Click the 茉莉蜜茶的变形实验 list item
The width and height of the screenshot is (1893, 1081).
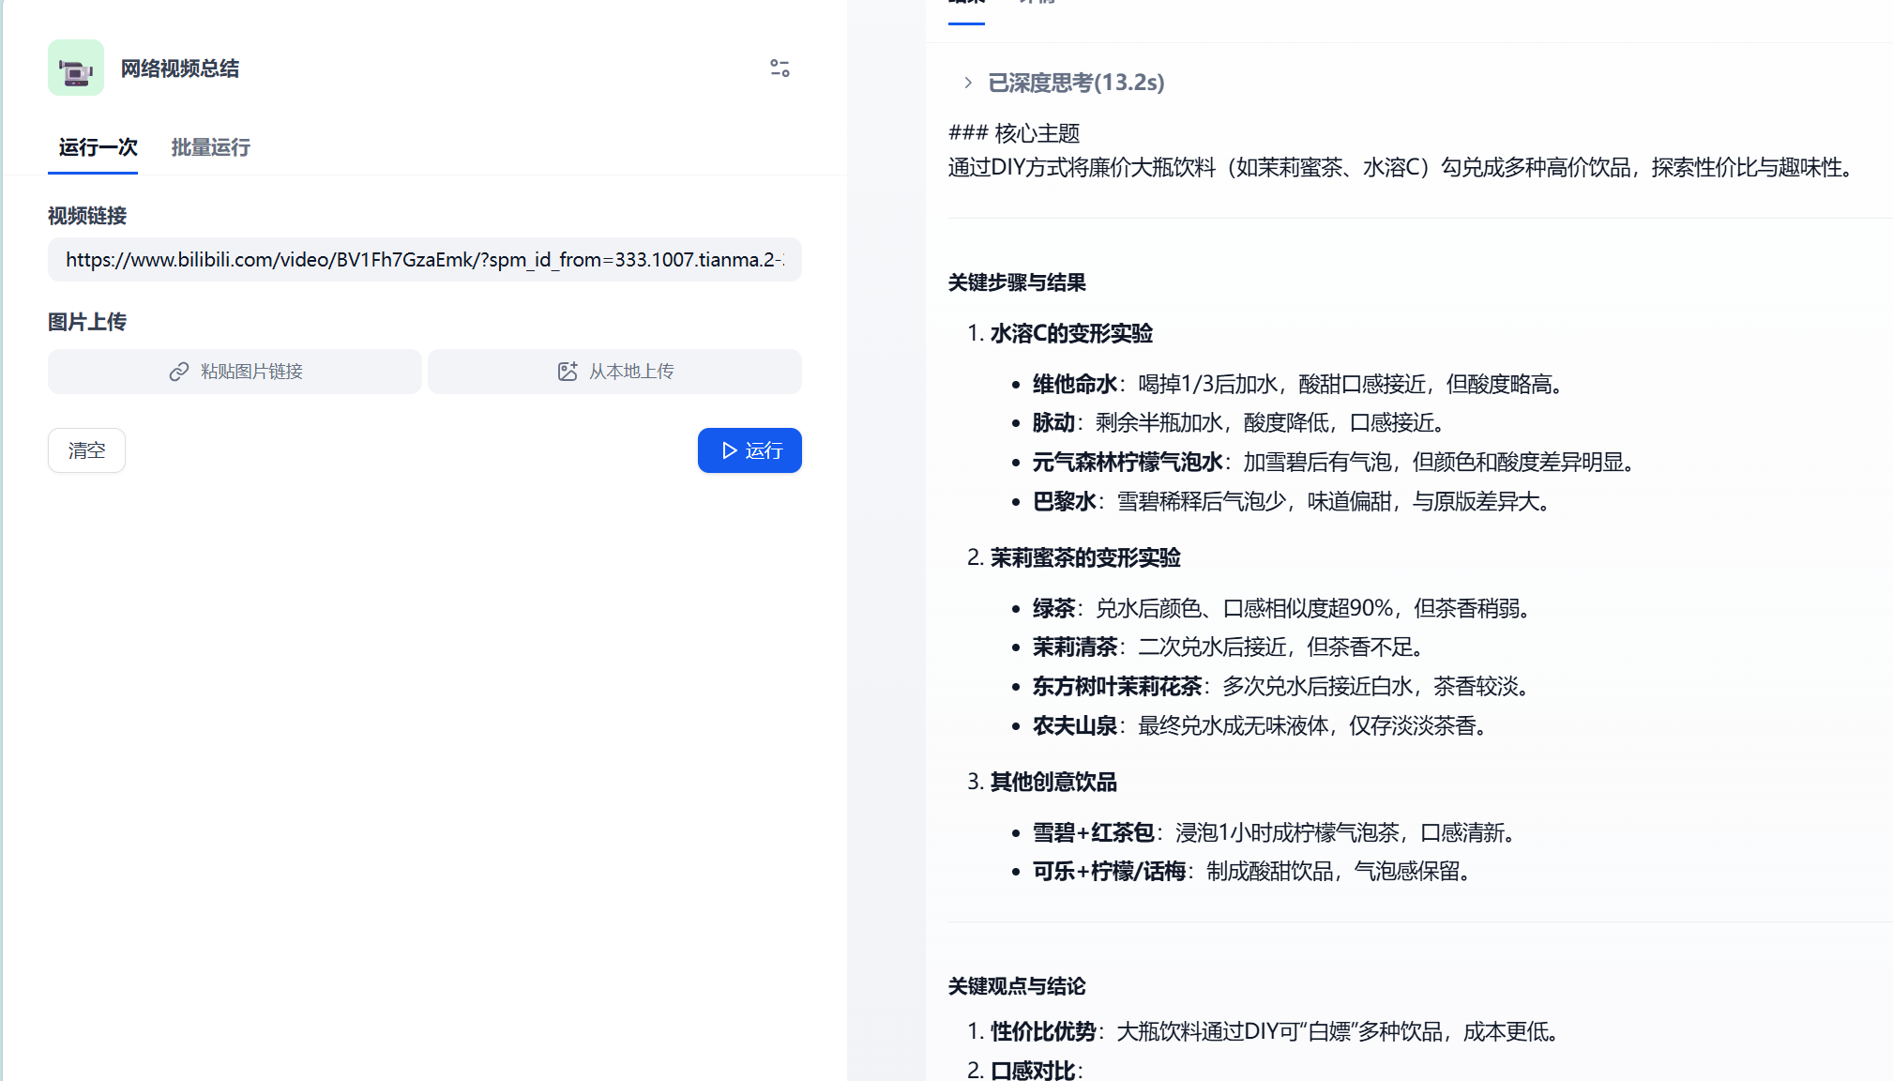pos(1085,557)
